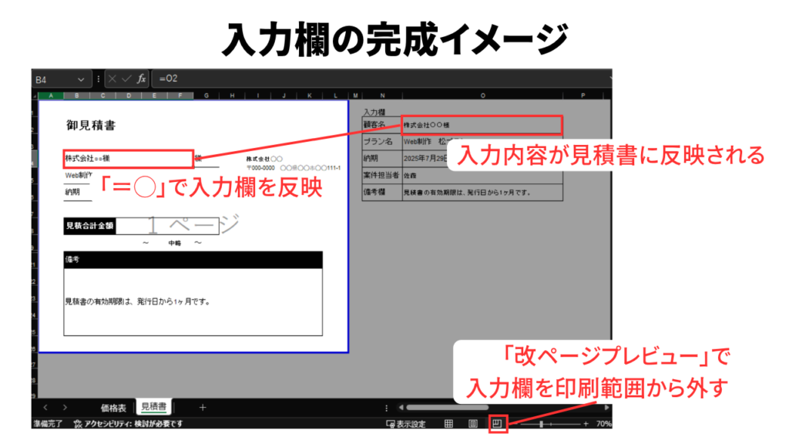Screen dimensions: 789x444
Task: Click the zoom in plus button
Action: 586,424
